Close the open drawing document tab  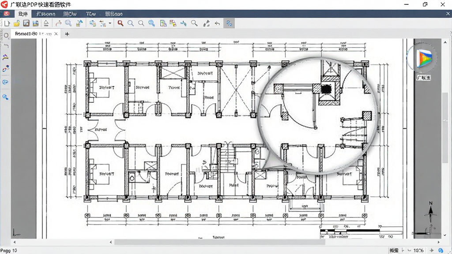click(56, 34)
